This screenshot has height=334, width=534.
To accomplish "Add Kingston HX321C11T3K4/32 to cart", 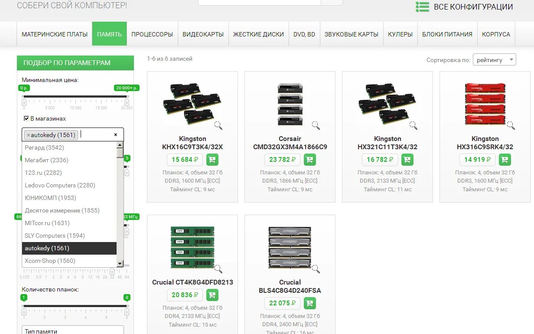I will pyautogui.click(x=407, y=160).
